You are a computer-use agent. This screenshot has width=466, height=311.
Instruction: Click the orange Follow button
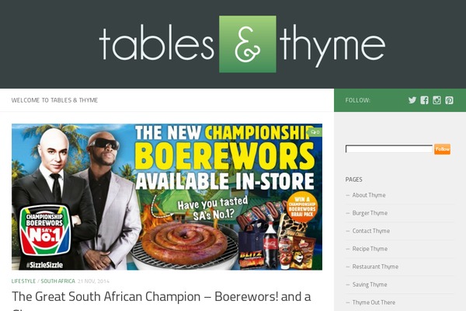(x=442, y=149)
